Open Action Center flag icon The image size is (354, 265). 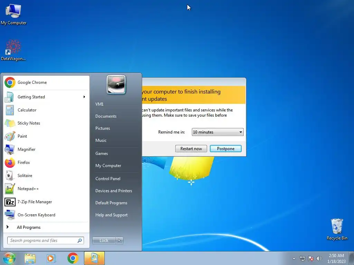point(311,258)
